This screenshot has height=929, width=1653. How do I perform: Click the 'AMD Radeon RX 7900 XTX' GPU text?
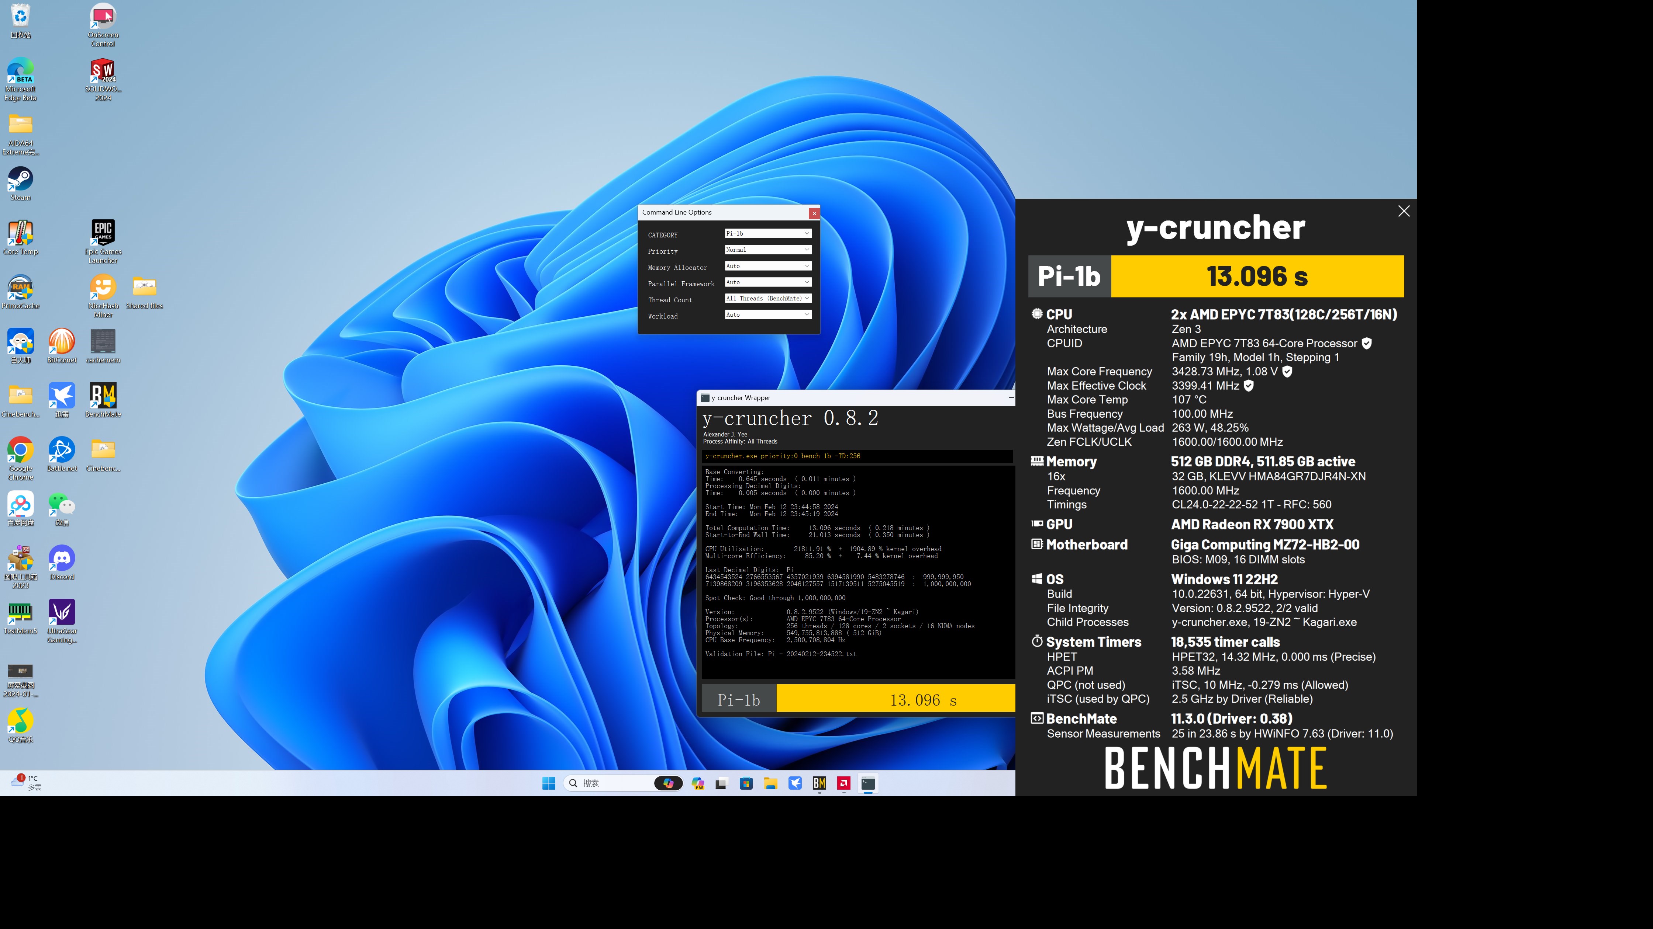click(x=1252, y=525)
